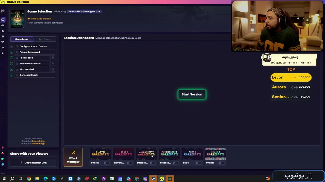Select the Retro Disrupts pack thumbnail
The width and height of the screenshot is (325, 182).
click(x=192, y=154)
